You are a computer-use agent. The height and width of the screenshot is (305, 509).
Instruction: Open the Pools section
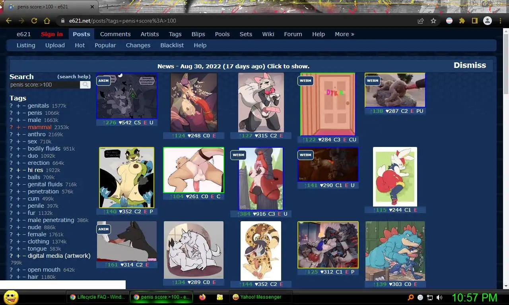(222, 34)
